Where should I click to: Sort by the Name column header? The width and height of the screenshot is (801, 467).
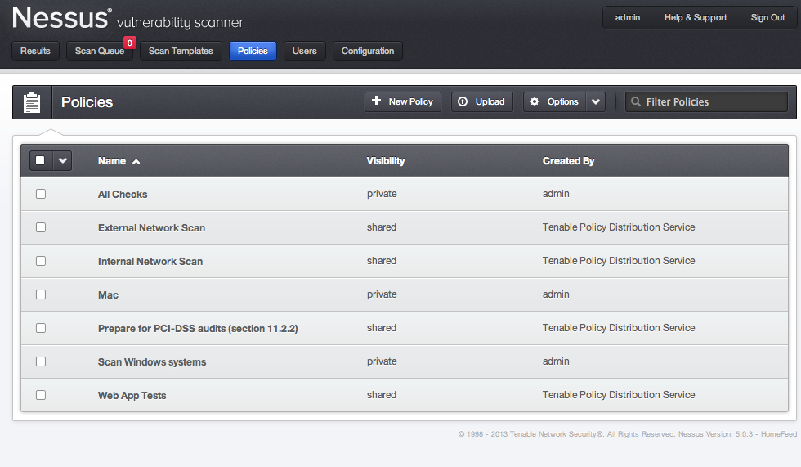tap(112, 161)
